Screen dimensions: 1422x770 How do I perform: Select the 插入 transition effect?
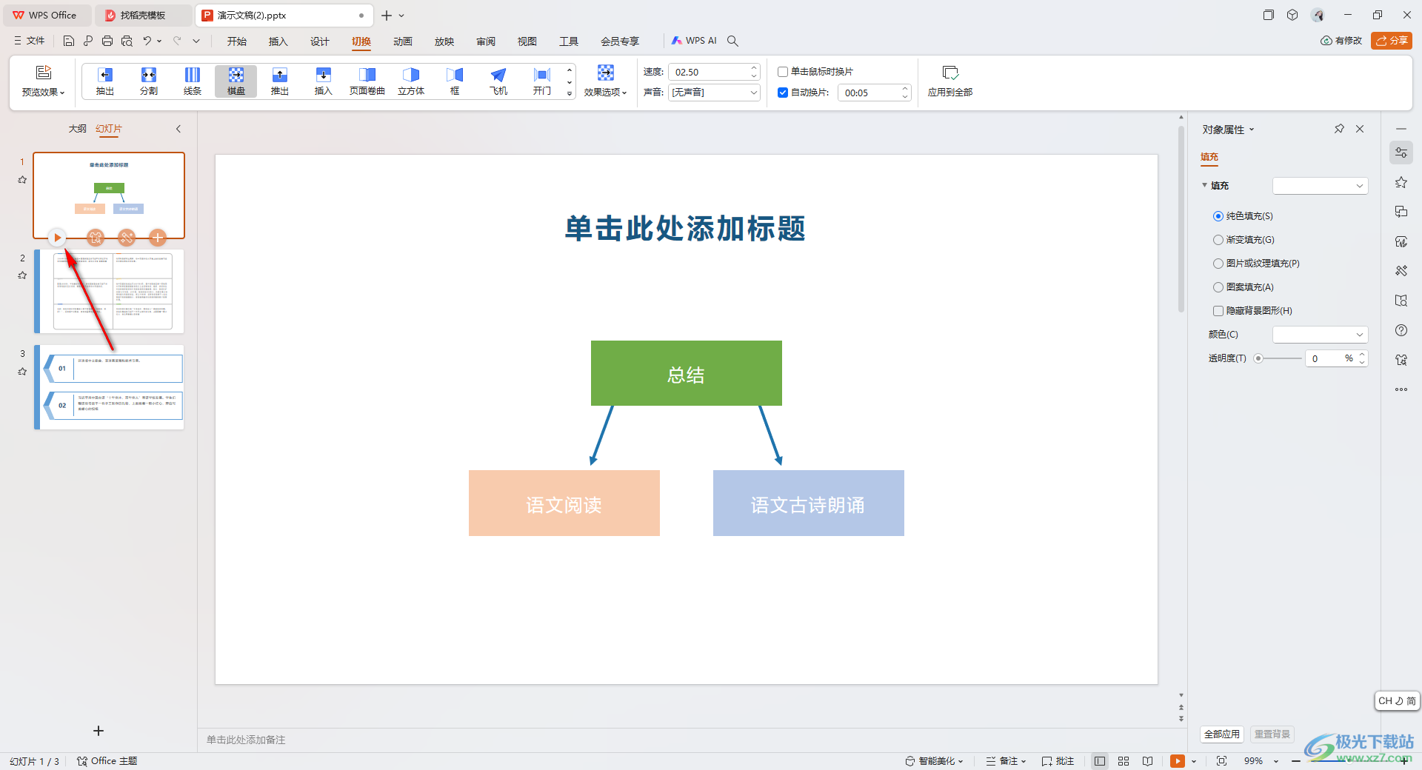324,81
